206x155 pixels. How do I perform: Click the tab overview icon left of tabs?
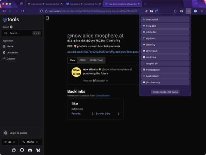(x=22, y=4)
